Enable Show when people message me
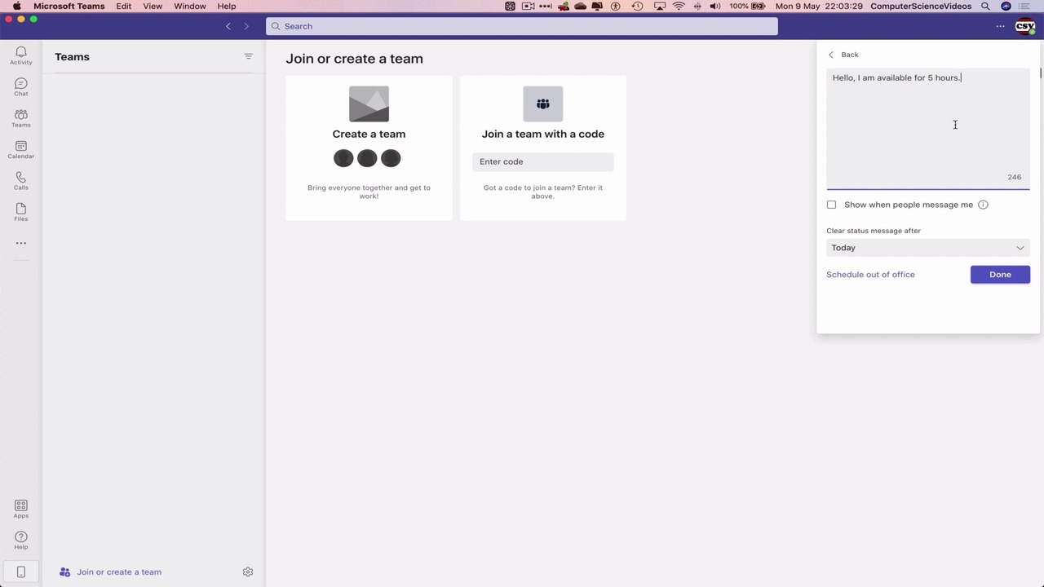 [831, 205]
